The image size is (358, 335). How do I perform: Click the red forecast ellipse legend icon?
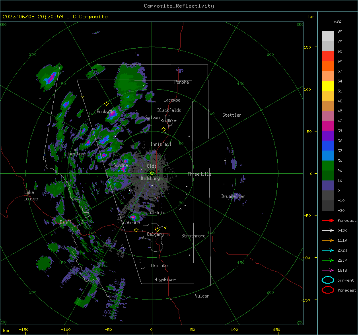coord(328,290)
